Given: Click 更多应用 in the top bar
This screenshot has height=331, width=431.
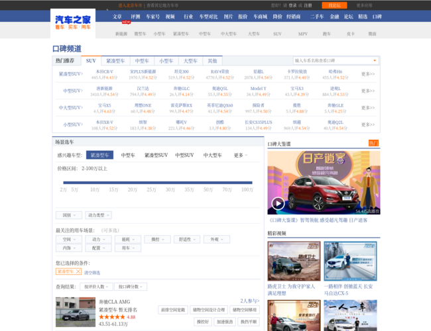Looking at the screenshot, I should (364, 5).
